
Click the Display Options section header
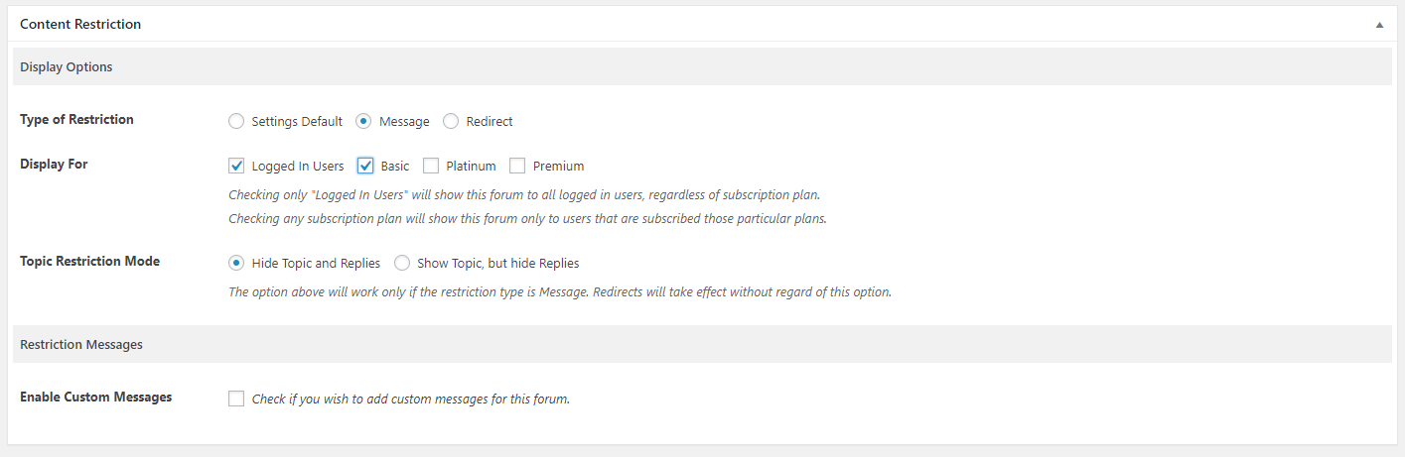pos(67,67)
